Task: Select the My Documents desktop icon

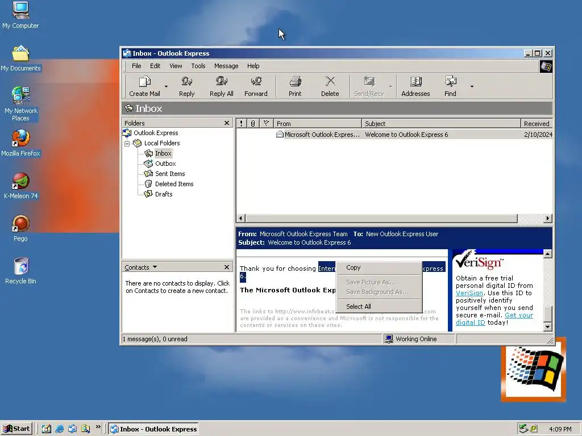Action: [x=20, y=58]
